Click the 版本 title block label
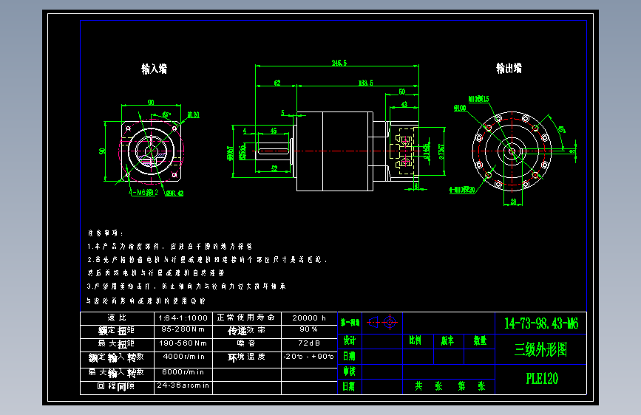The image size is (641, 415). pyautogui.click(x=447, y=340)
